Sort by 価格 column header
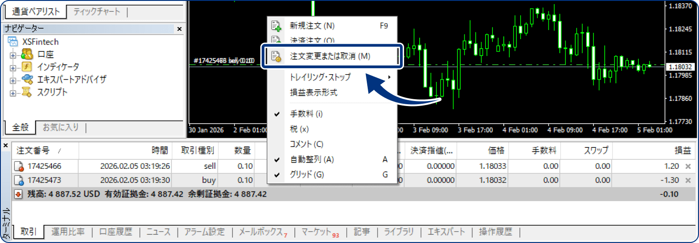This screenshot has height=243, width=699. click(484, 150)
